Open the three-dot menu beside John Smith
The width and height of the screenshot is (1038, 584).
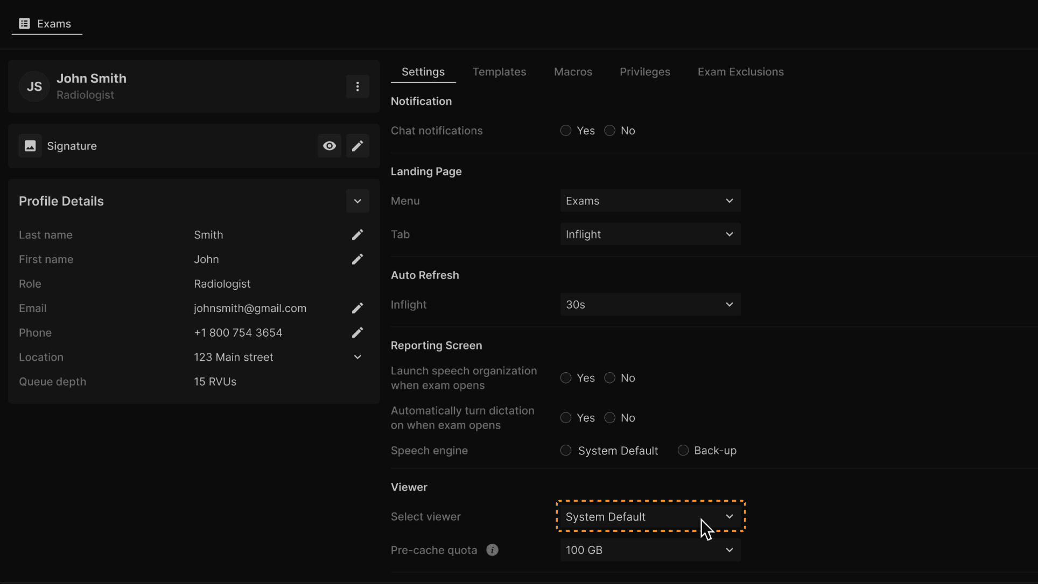(357, 87)
